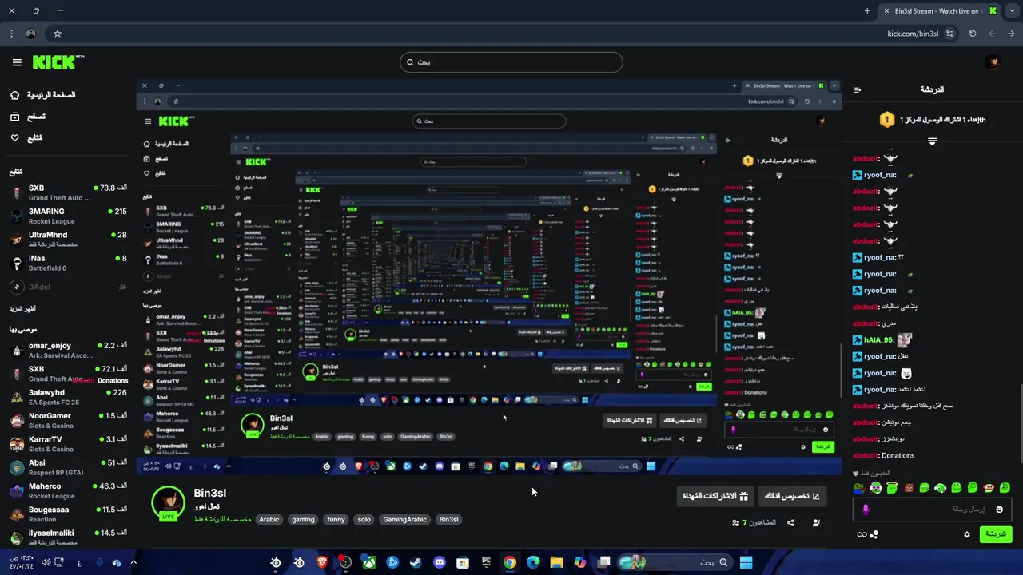
Task: Insert the green headset emote
Action: pyautogui.click(x=941, y=488)
